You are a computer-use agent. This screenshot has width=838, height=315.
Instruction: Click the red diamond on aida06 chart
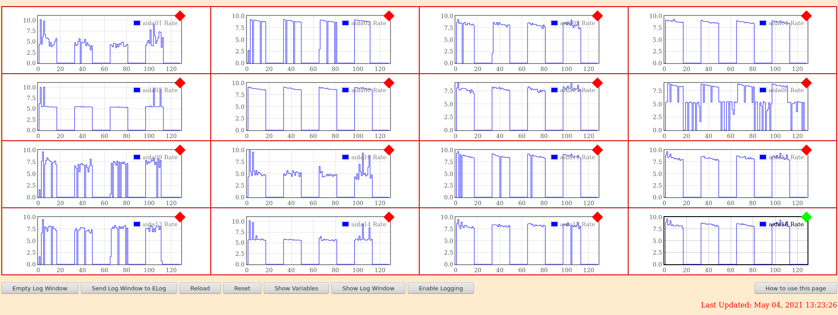pyautogui.click(x=389, y=83)
